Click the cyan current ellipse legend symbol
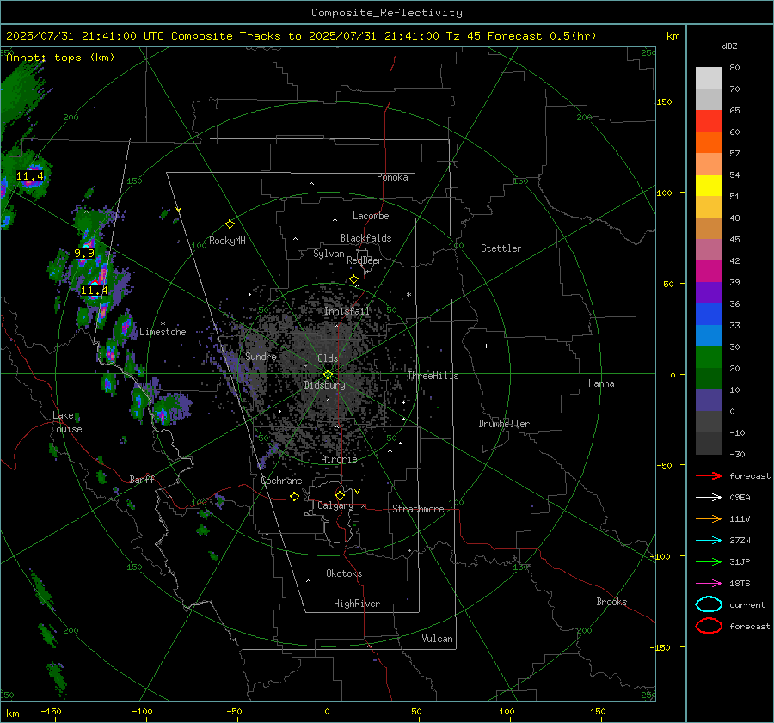 (709, 604)
